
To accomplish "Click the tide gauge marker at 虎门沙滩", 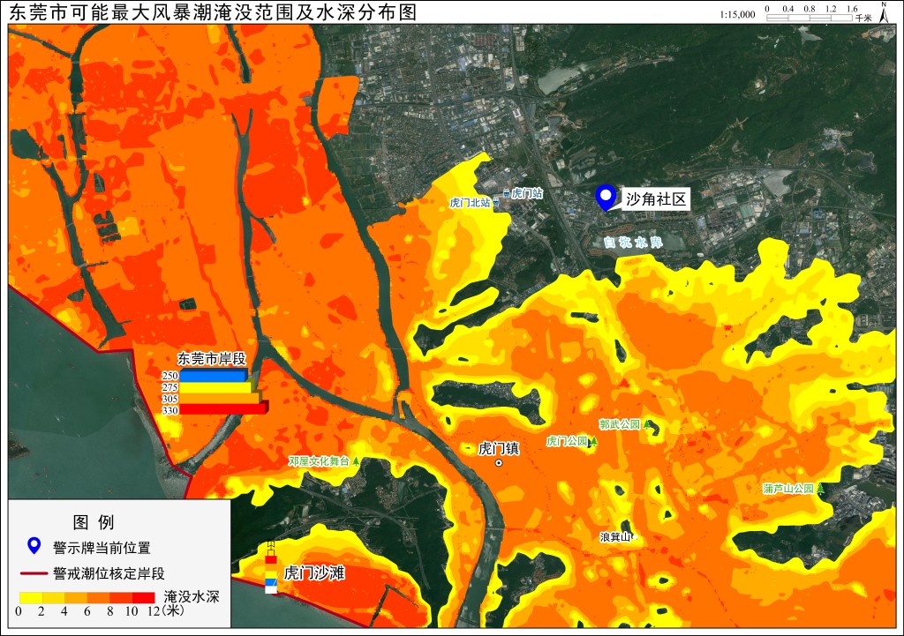I will [x=271, y=567].
